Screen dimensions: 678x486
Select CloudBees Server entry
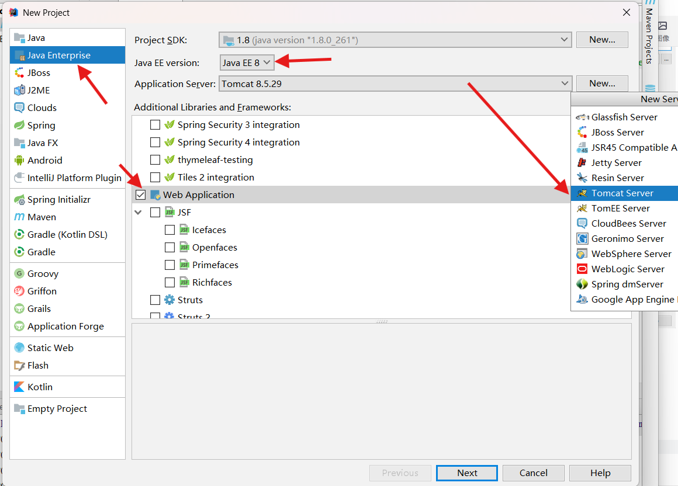[624, 223]
